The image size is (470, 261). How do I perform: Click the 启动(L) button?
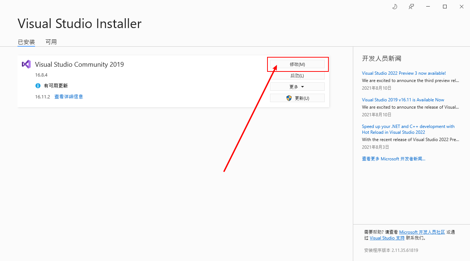point(297,75)
